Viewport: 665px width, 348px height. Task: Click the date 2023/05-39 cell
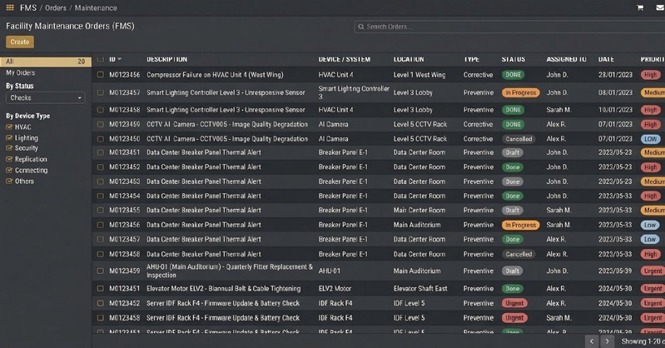tap(615, 271)
